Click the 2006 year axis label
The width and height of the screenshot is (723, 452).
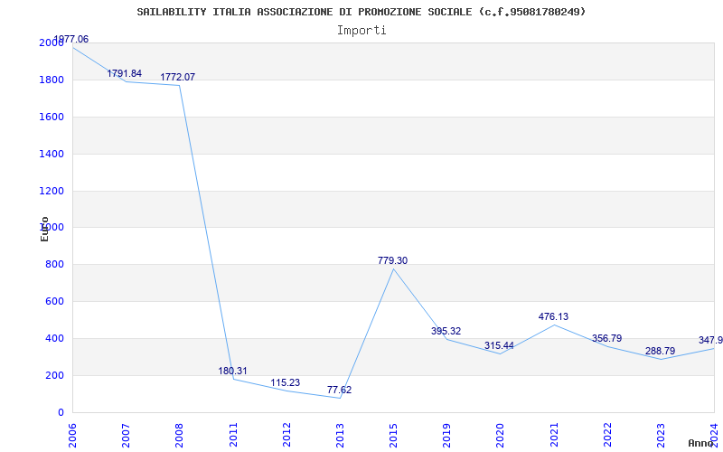tap(72, 436)
